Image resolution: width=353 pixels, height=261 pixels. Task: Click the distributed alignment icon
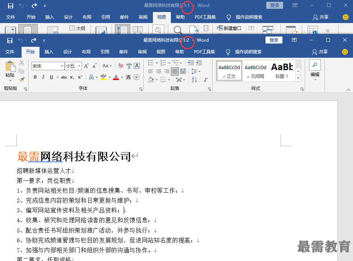(183, 71)
